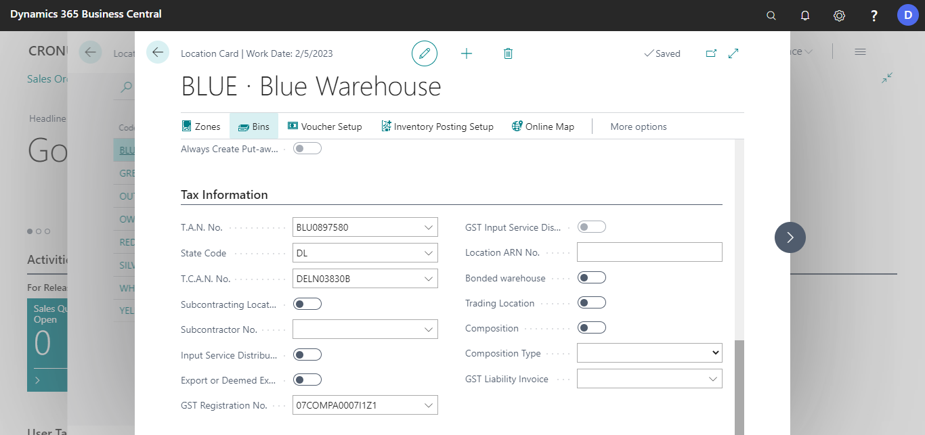Delete this location using the trash icon

click(x=508, y=53)
